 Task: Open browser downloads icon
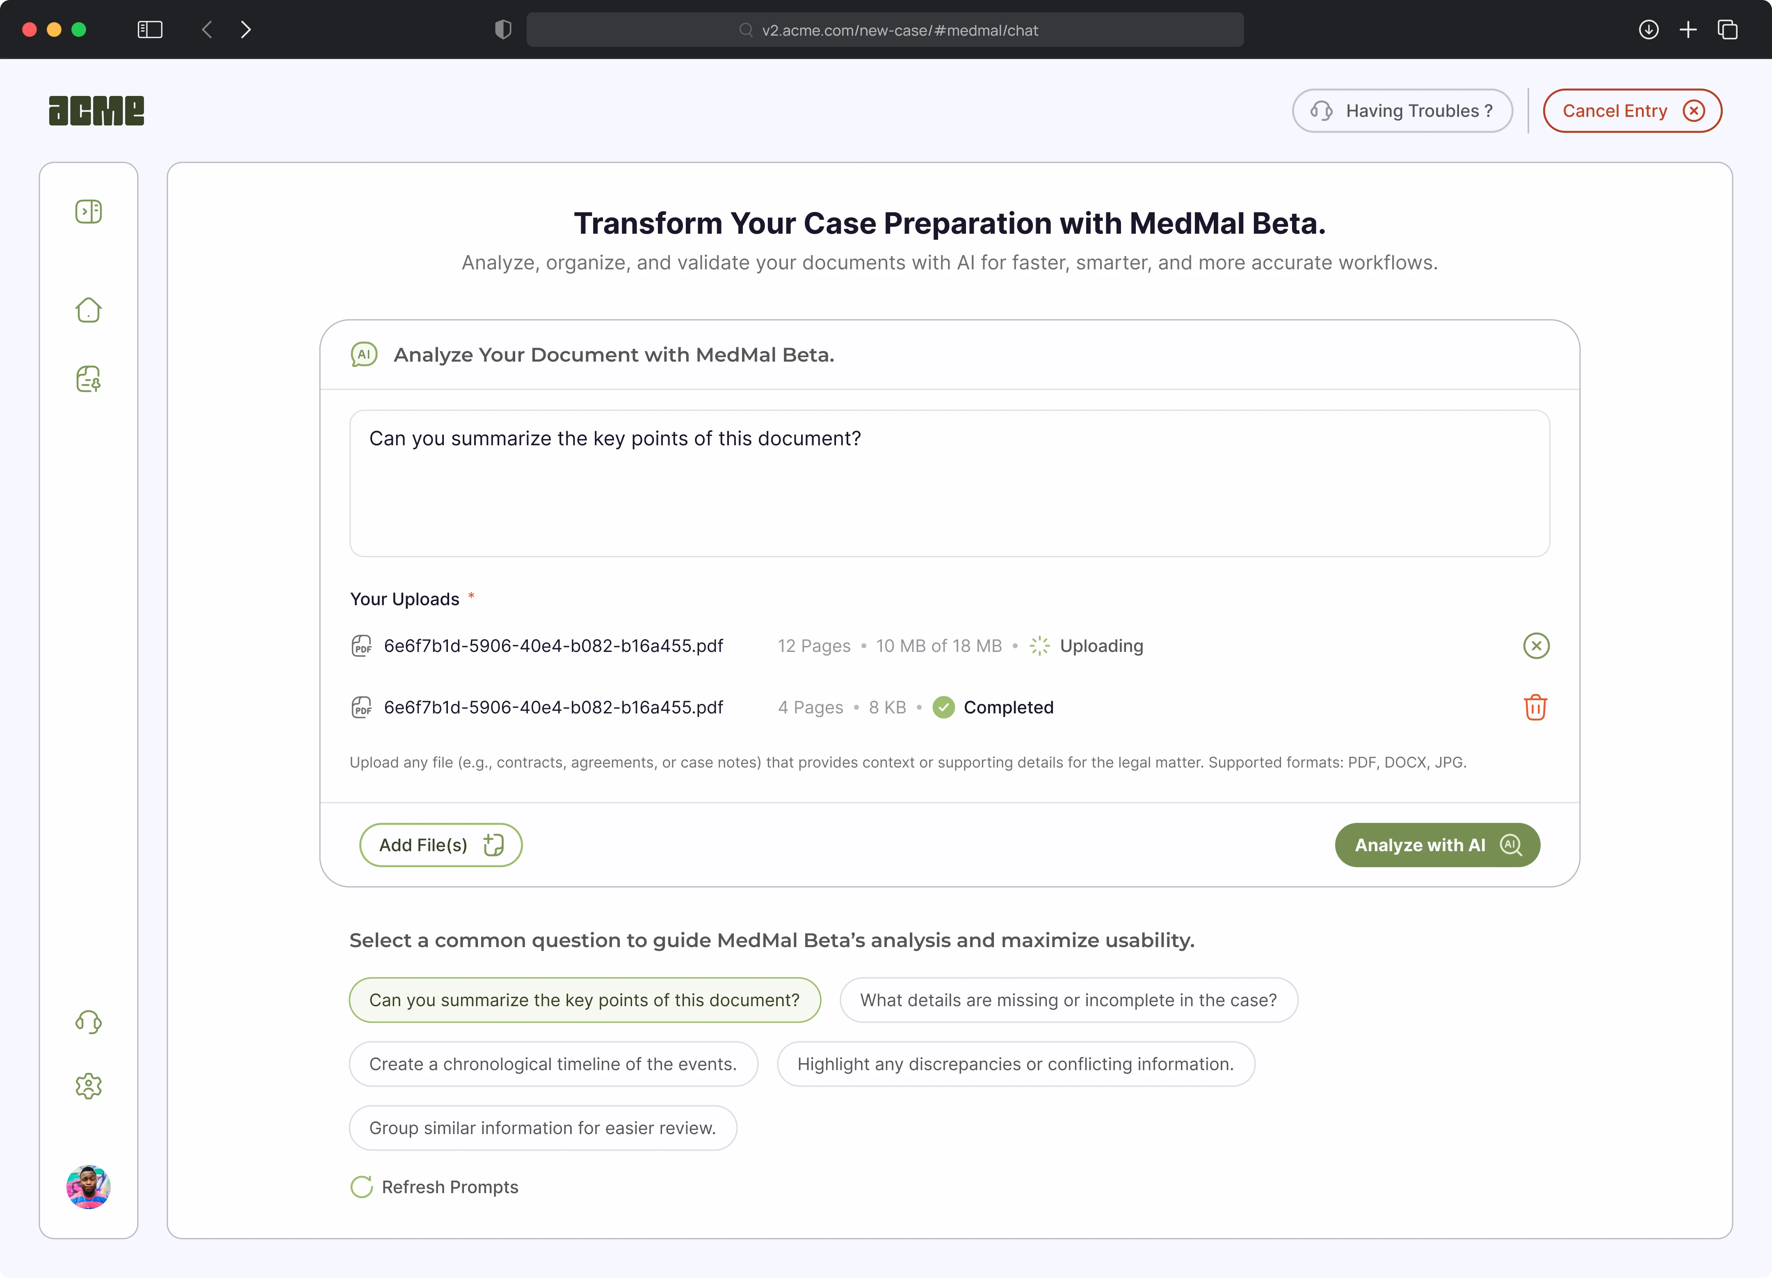1649,30
